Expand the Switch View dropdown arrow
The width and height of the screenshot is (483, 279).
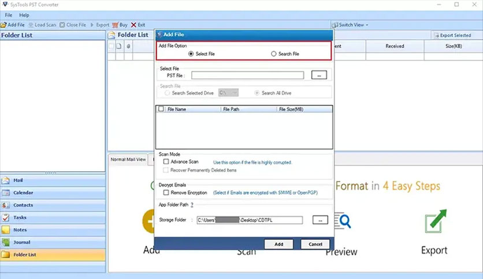pos(367,25)
